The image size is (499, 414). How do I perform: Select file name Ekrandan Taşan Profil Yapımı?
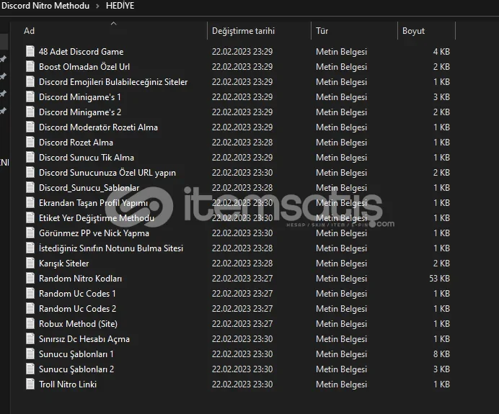93,203
